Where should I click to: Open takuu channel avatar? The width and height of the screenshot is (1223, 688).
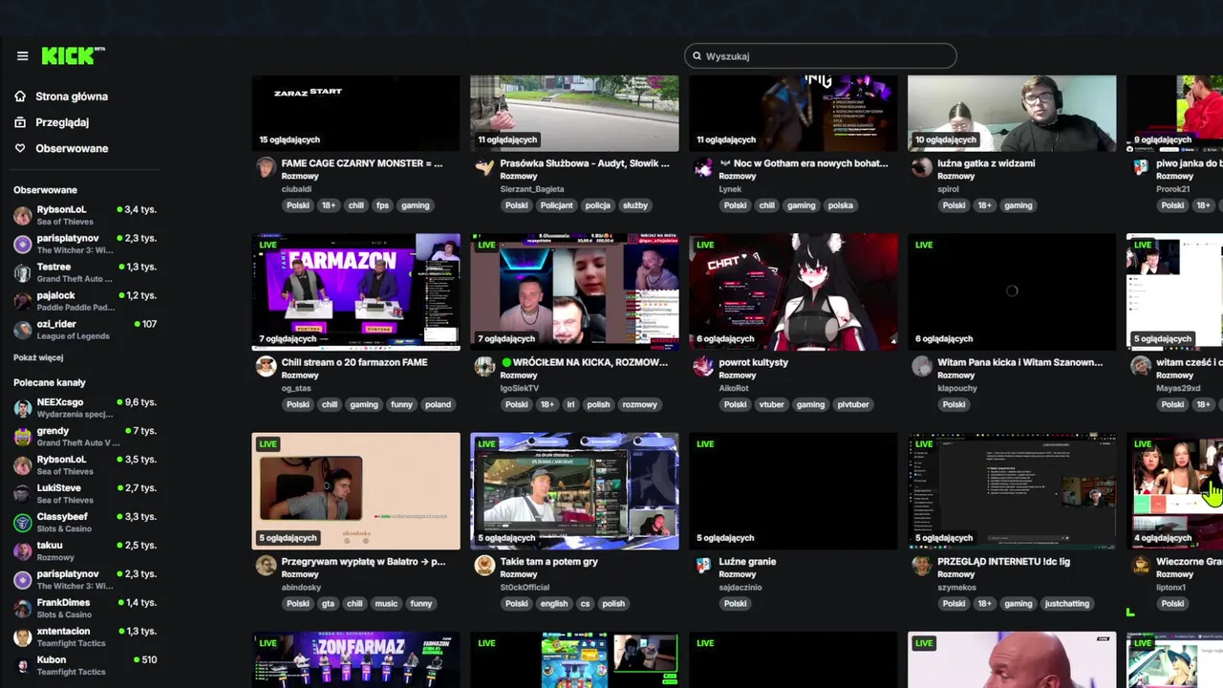(23, 551)
